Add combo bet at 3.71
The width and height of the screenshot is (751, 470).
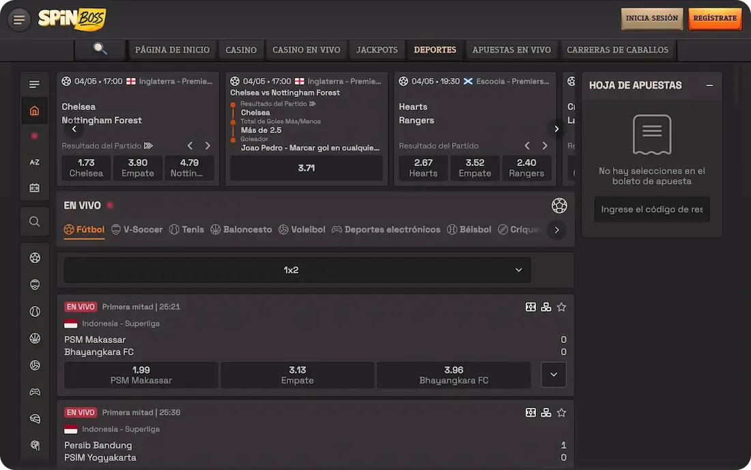pos(307,168)
